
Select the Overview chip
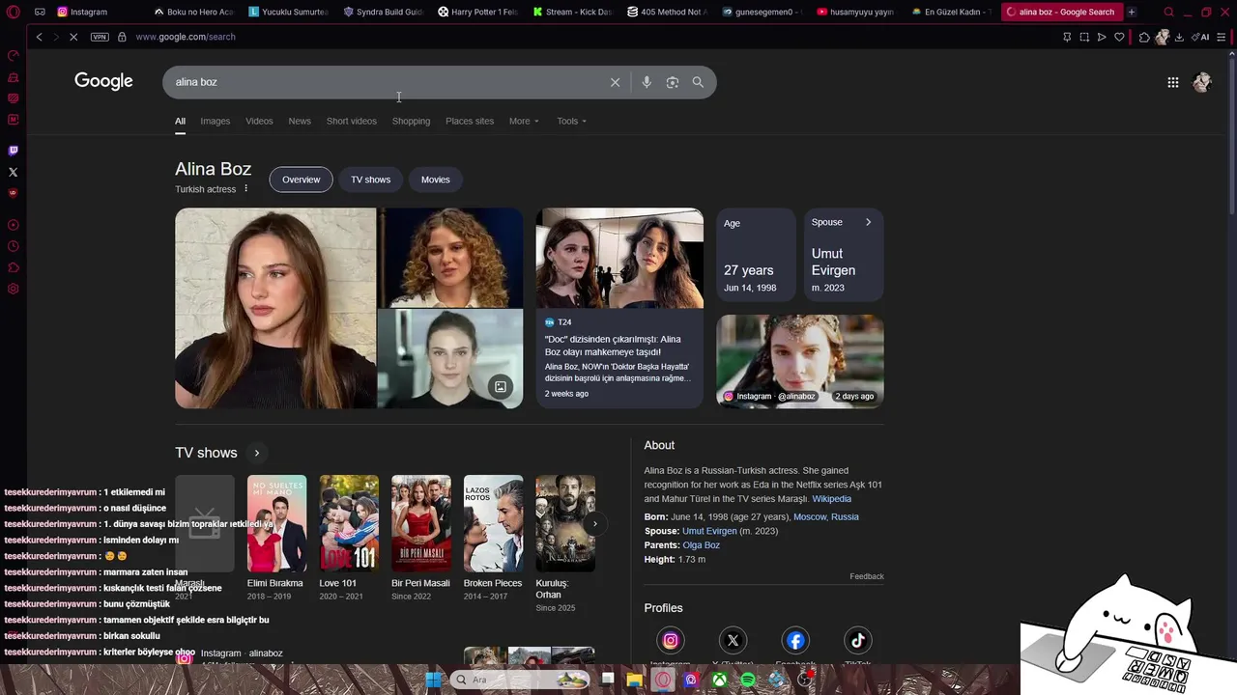point(301,180)
